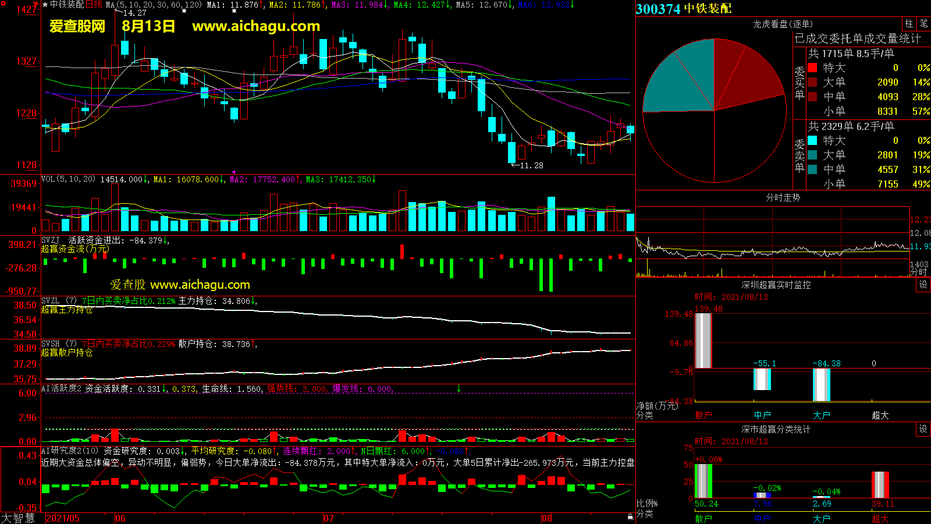
Task: Select the 分时走势 panel title
Action: 783,198
